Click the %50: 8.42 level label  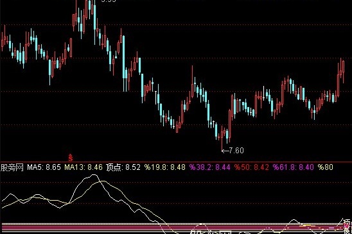[x=252, y=167]
